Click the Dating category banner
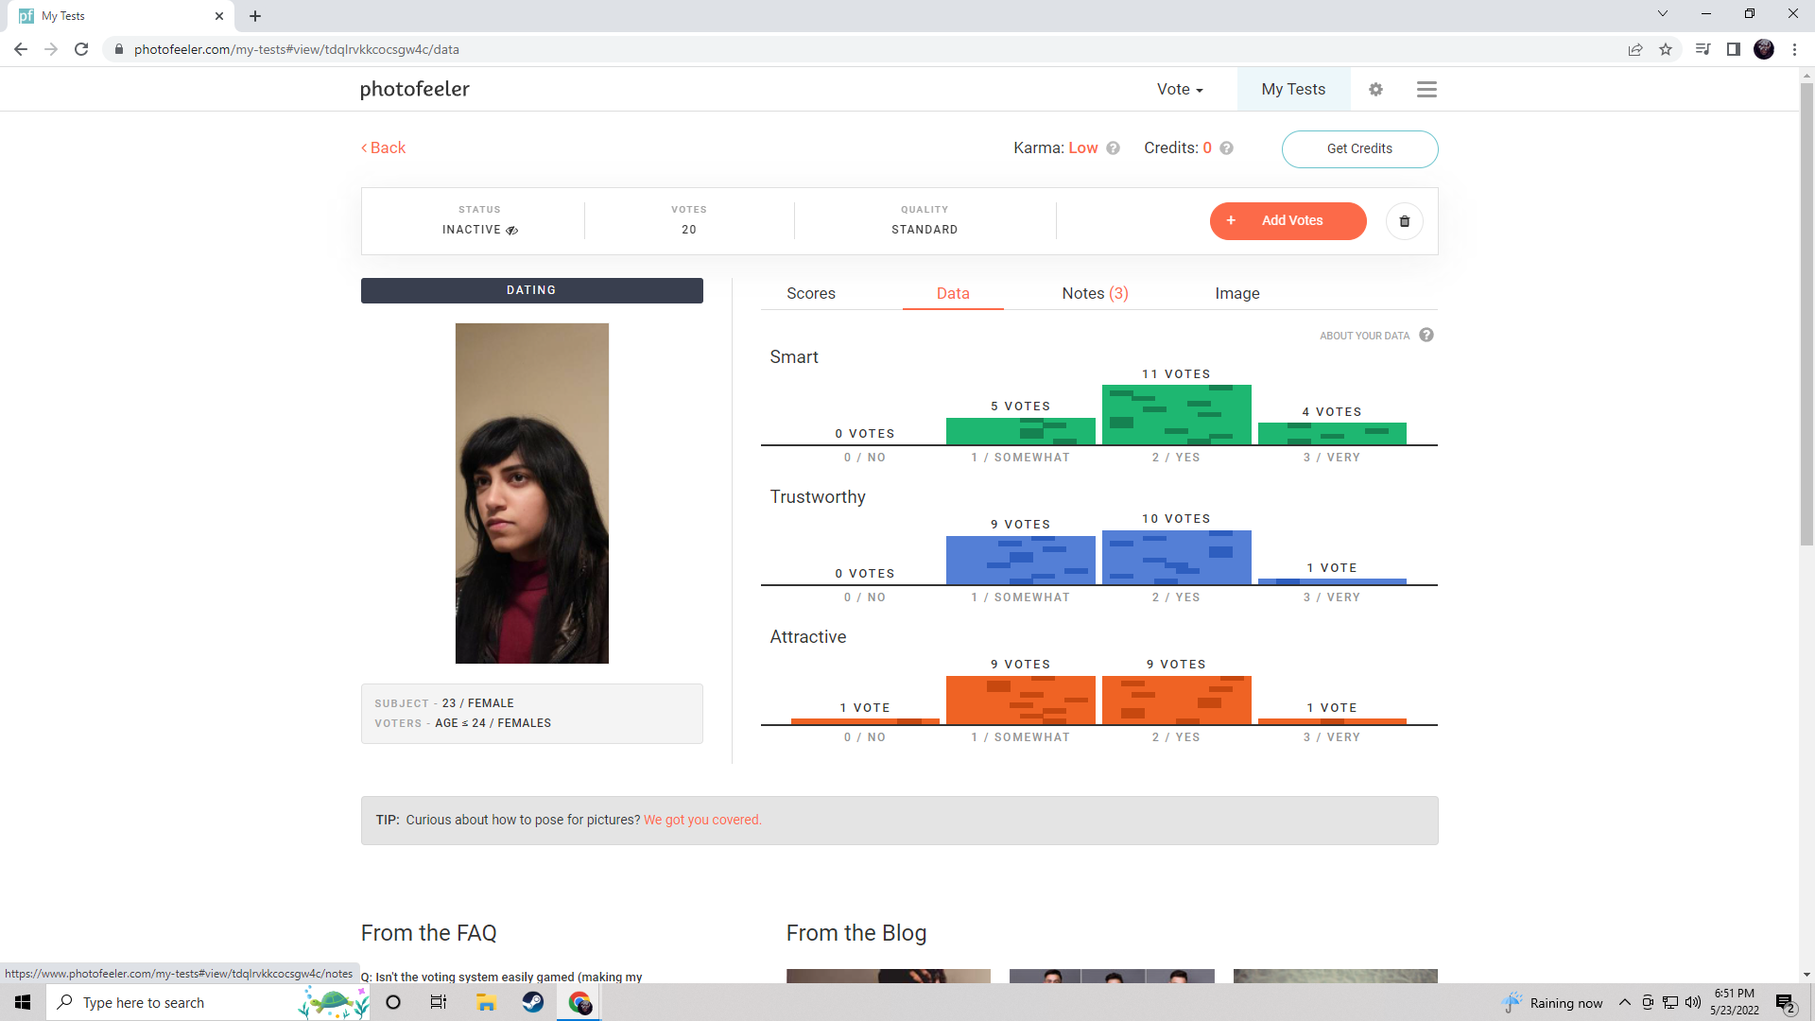Screen dimensions: 1815x1021 [x=531, y=290]
